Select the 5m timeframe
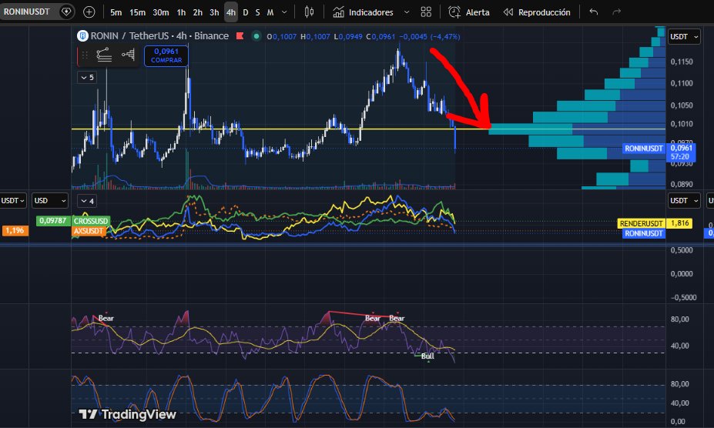Image resolution: width=714 pixels, height=428 pixels. point(116,12)
